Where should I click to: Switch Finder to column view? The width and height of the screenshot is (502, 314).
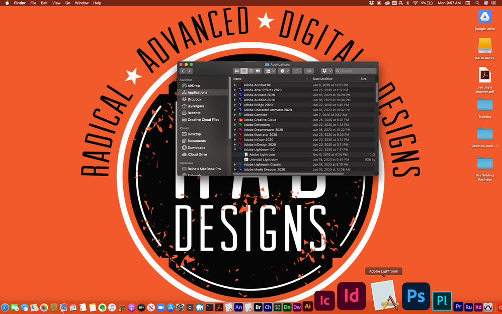251,71
